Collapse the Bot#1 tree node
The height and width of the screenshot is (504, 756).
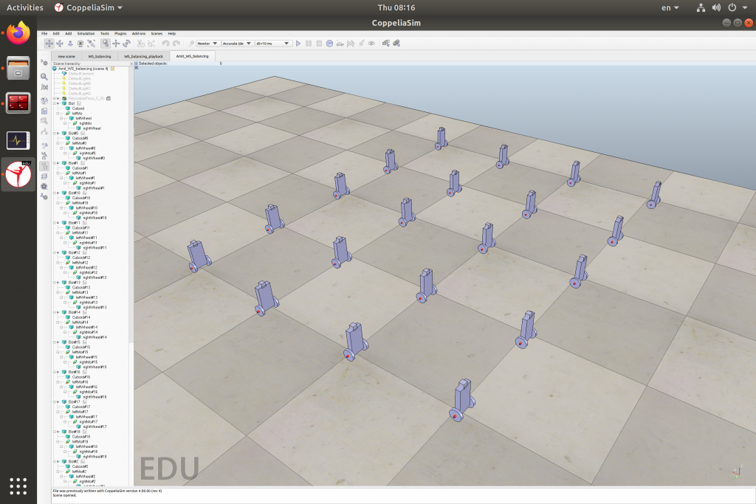tap(55, 163)
